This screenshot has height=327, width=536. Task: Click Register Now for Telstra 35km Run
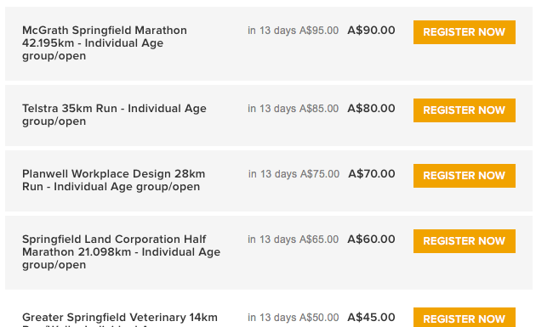point(465,110)
